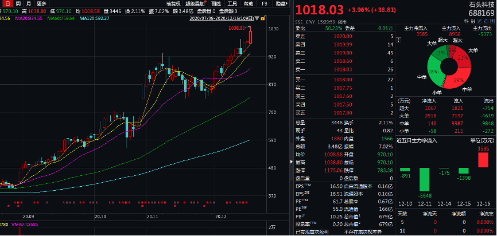
Task: Click the stock name 石头科技
Action: (482, 5)
